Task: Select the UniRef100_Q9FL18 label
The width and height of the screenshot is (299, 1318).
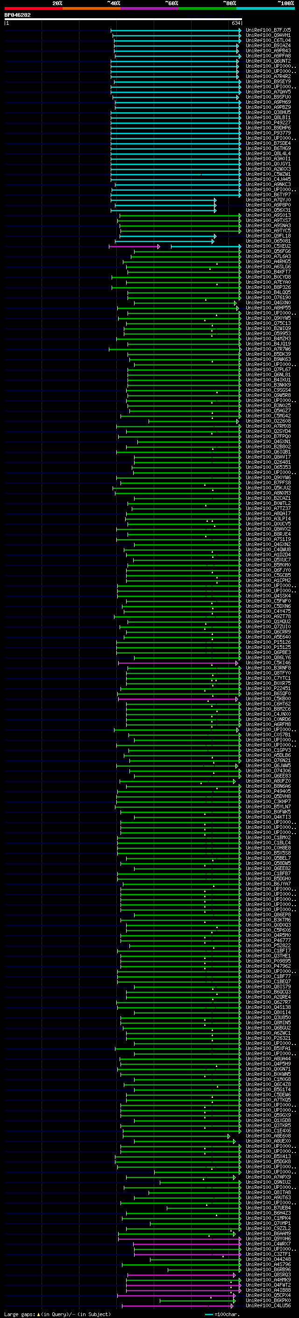Action: 268,236
